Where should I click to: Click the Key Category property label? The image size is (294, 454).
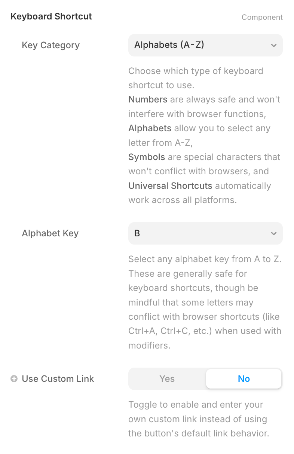point(51,45)
